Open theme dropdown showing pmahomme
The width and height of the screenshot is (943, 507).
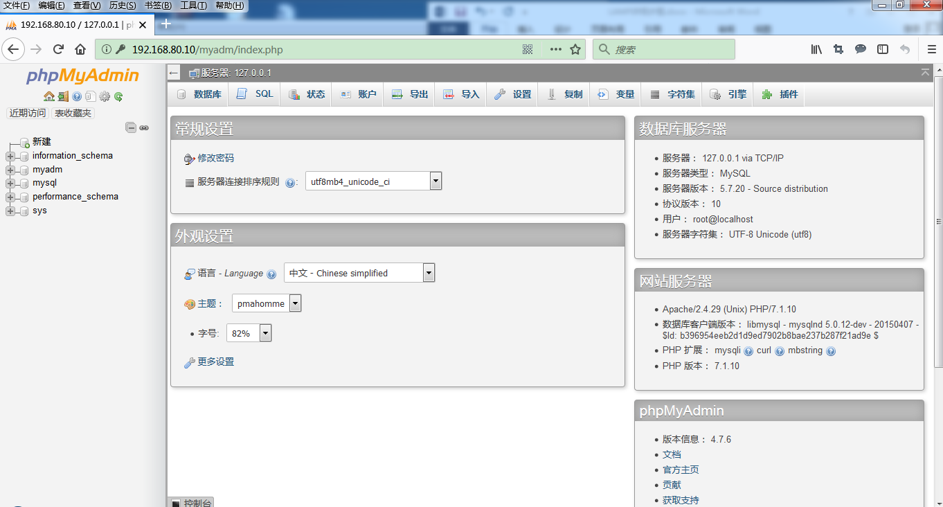tap(267, 303)
